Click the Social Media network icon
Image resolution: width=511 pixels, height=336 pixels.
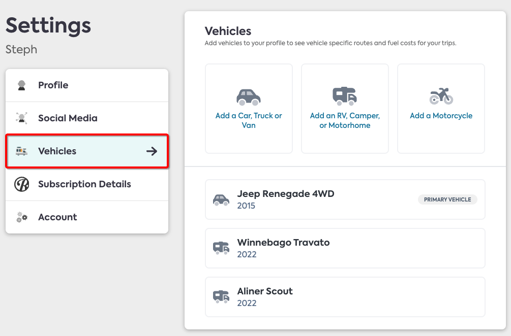click(21, 118)
